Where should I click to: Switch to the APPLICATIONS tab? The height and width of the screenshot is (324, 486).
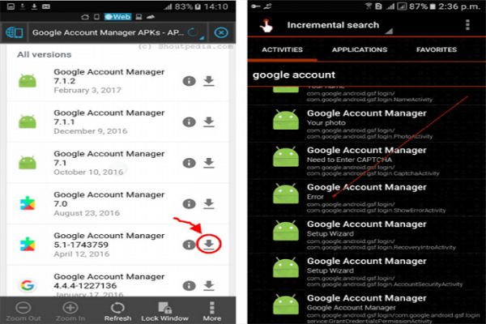tap(360, 49)
